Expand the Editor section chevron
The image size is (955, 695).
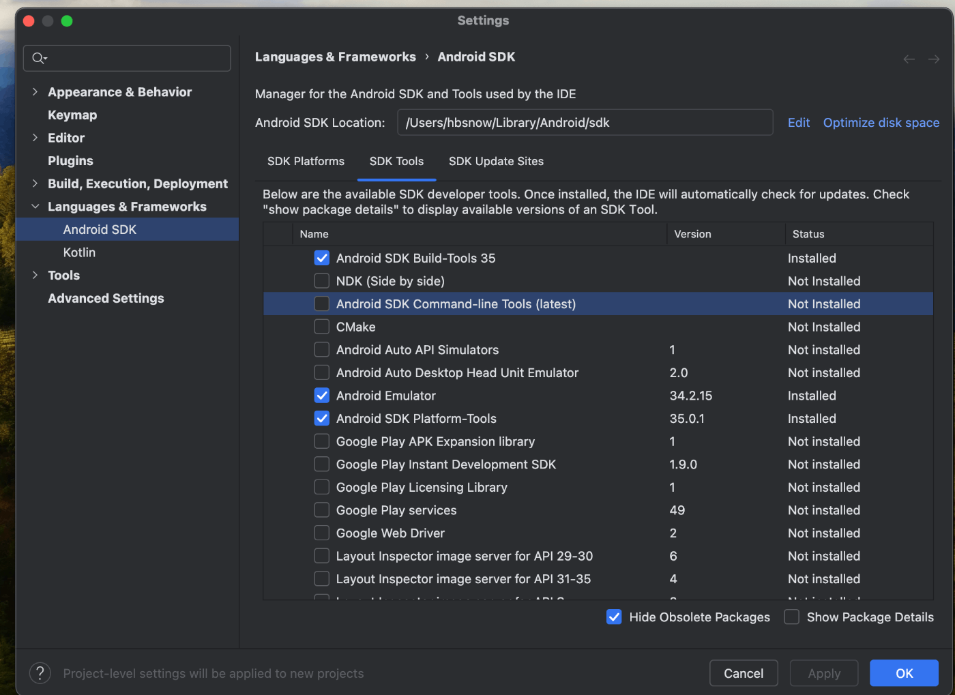tap(35, 138)
